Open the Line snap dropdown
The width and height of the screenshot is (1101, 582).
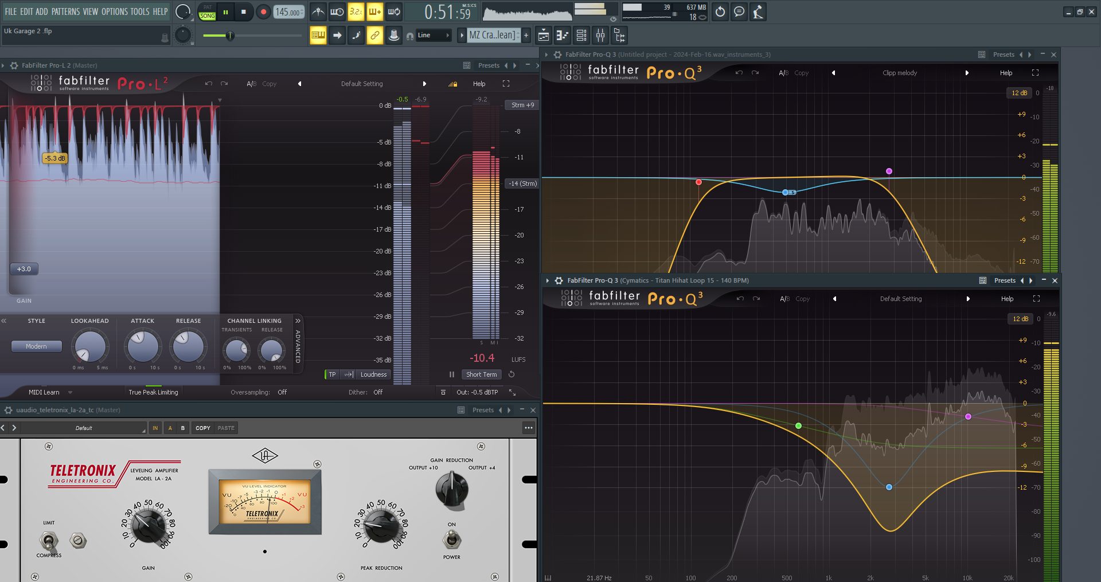click(x=434, y=36)
